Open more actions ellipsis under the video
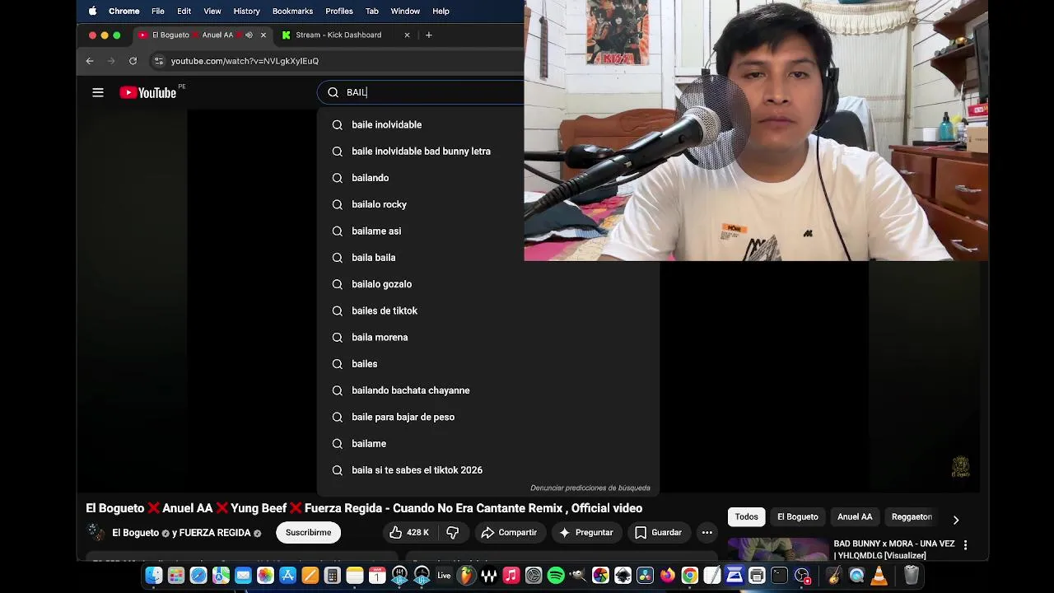 (x=707, y=533)
